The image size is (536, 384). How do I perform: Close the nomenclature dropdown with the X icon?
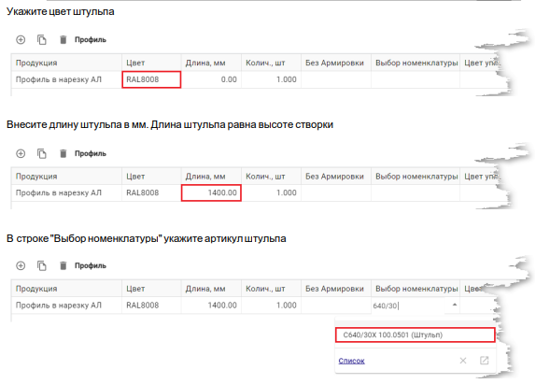(463, 361)
